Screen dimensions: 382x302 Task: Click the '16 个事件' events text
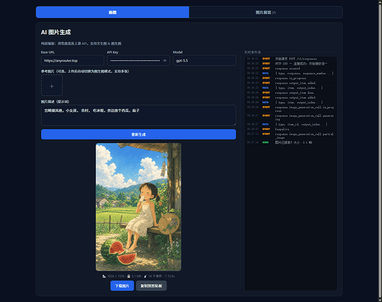(x=155, y=276)
